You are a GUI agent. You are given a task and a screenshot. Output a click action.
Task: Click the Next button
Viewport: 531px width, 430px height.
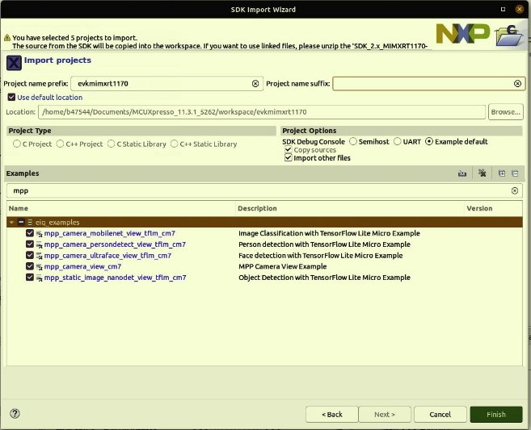pos(385,414)
